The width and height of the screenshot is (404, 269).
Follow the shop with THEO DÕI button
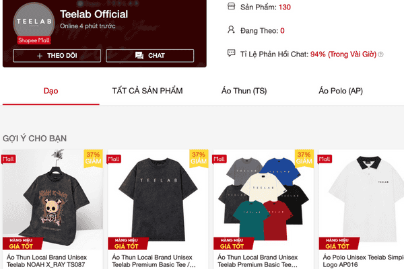(57, 56)
